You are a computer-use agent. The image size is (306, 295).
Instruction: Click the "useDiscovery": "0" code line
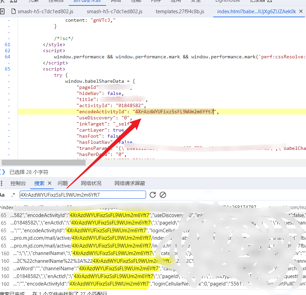104,118
